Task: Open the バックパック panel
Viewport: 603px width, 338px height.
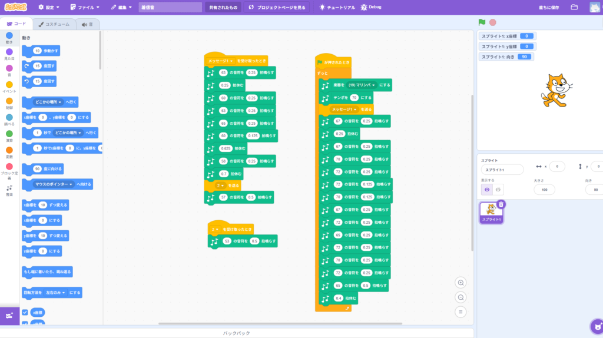Action: (237, 333)
